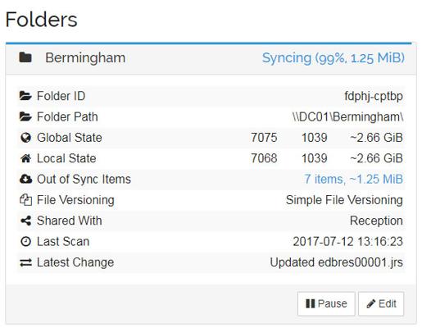
Task: Click the Syncing 99% status text
Action: pyautogui.click(x=334, y=58)
